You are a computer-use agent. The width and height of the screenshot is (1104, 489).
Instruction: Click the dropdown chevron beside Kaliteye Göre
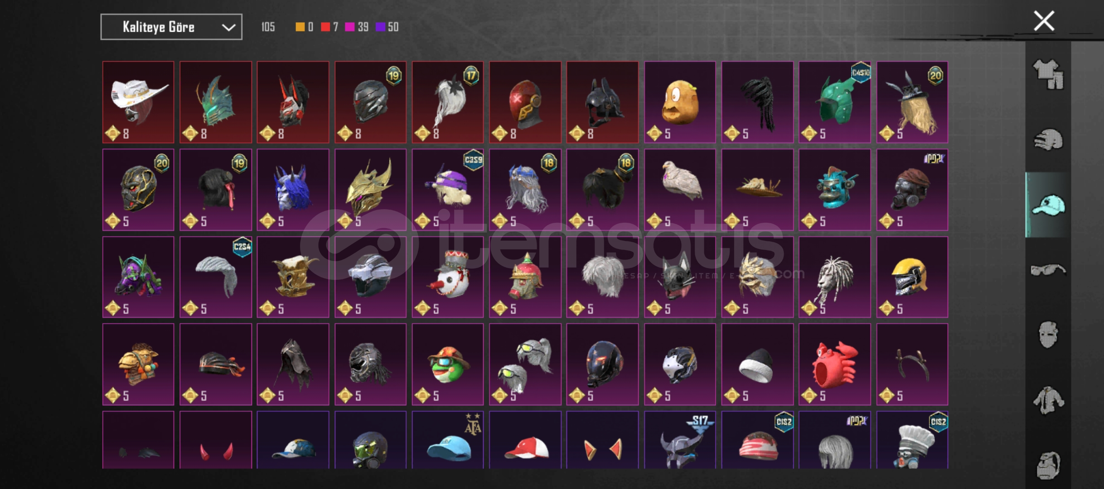228,28
